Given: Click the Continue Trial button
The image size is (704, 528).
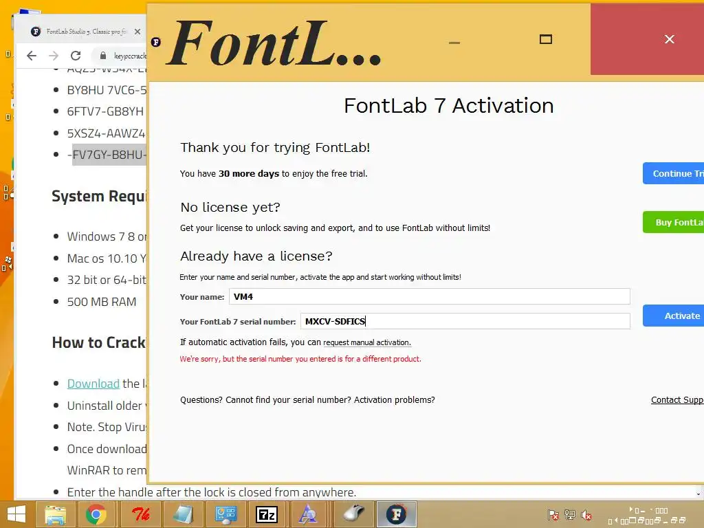Looking at the screenshot, I should [673, 173].
